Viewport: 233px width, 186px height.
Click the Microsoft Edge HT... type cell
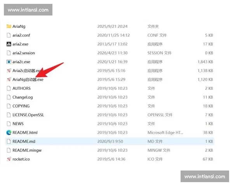point(165,133)
